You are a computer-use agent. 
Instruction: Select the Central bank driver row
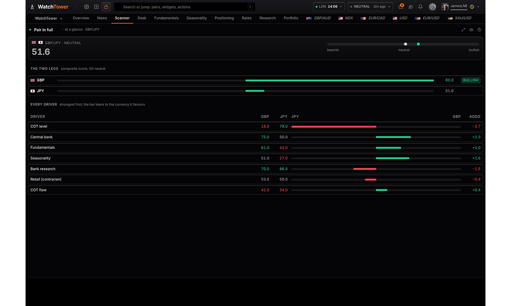(x=255, y=137)
